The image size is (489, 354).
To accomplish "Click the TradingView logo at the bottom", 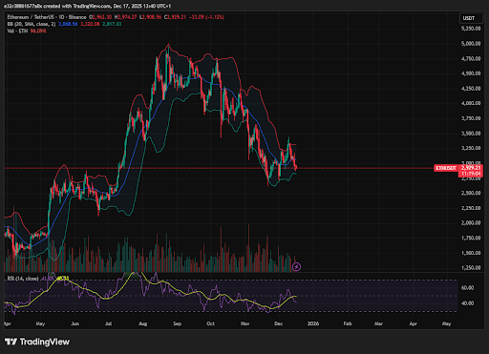I will (x=37, y=342).
